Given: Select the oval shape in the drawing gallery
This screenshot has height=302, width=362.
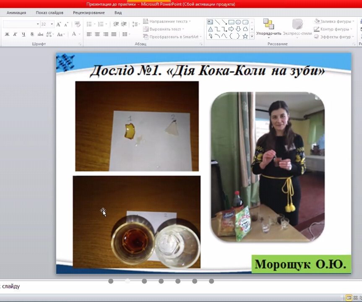Looking at the screenshot, I should (x=238, y=22).
